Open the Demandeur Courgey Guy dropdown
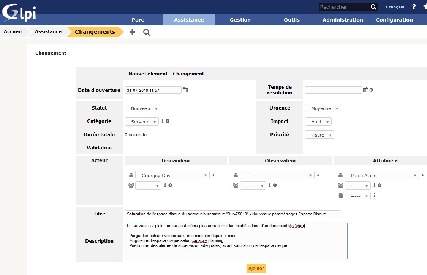Screen dimensions: 427x275 click(172, 175)
